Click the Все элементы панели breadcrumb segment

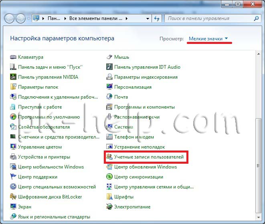(96, 18)
